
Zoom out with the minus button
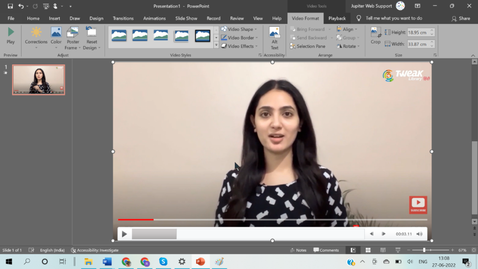pyautogui.click(x=409, y=250)
